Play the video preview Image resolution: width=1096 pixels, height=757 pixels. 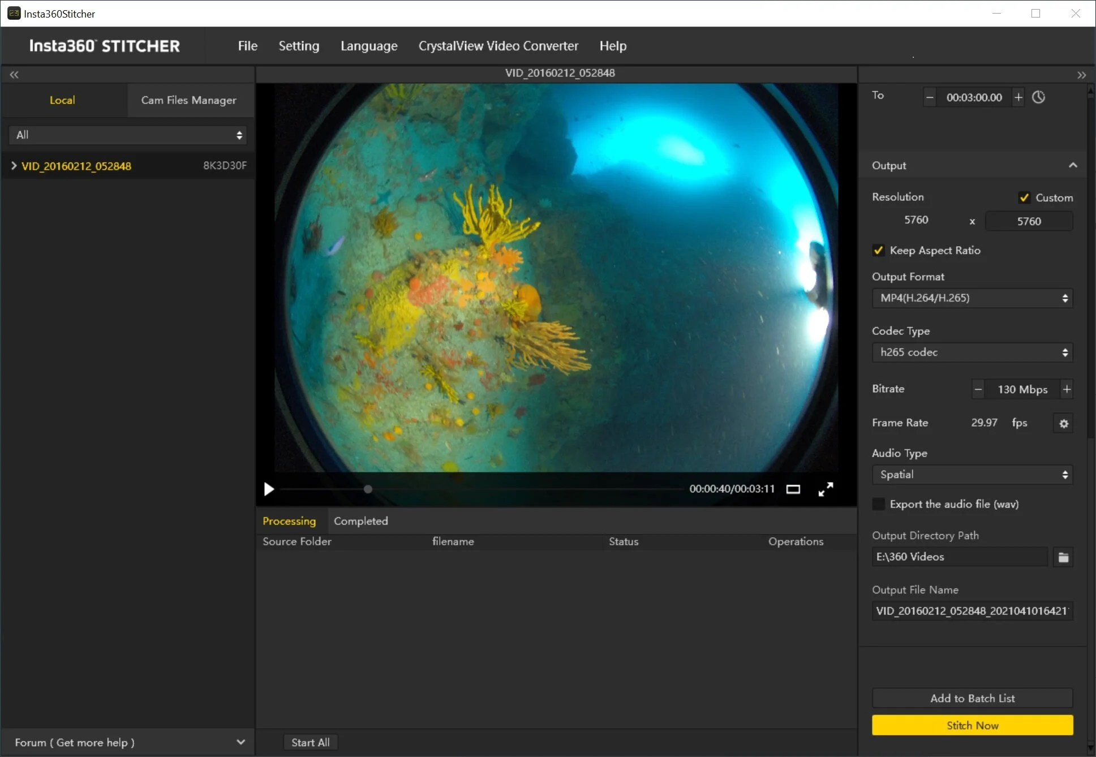(269, 489)
